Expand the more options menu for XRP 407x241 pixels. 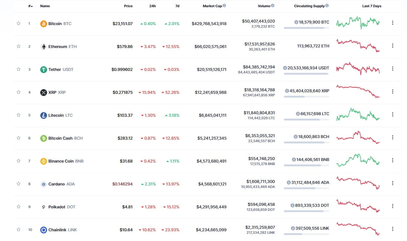tap(393, 92)
